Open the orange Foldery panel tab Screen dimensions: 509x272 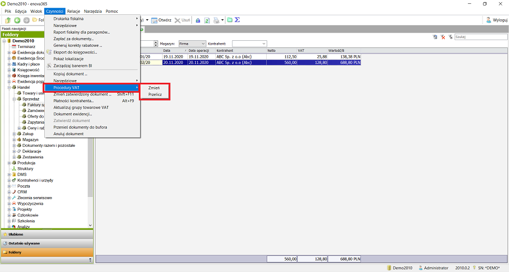(x=47, y=252)
